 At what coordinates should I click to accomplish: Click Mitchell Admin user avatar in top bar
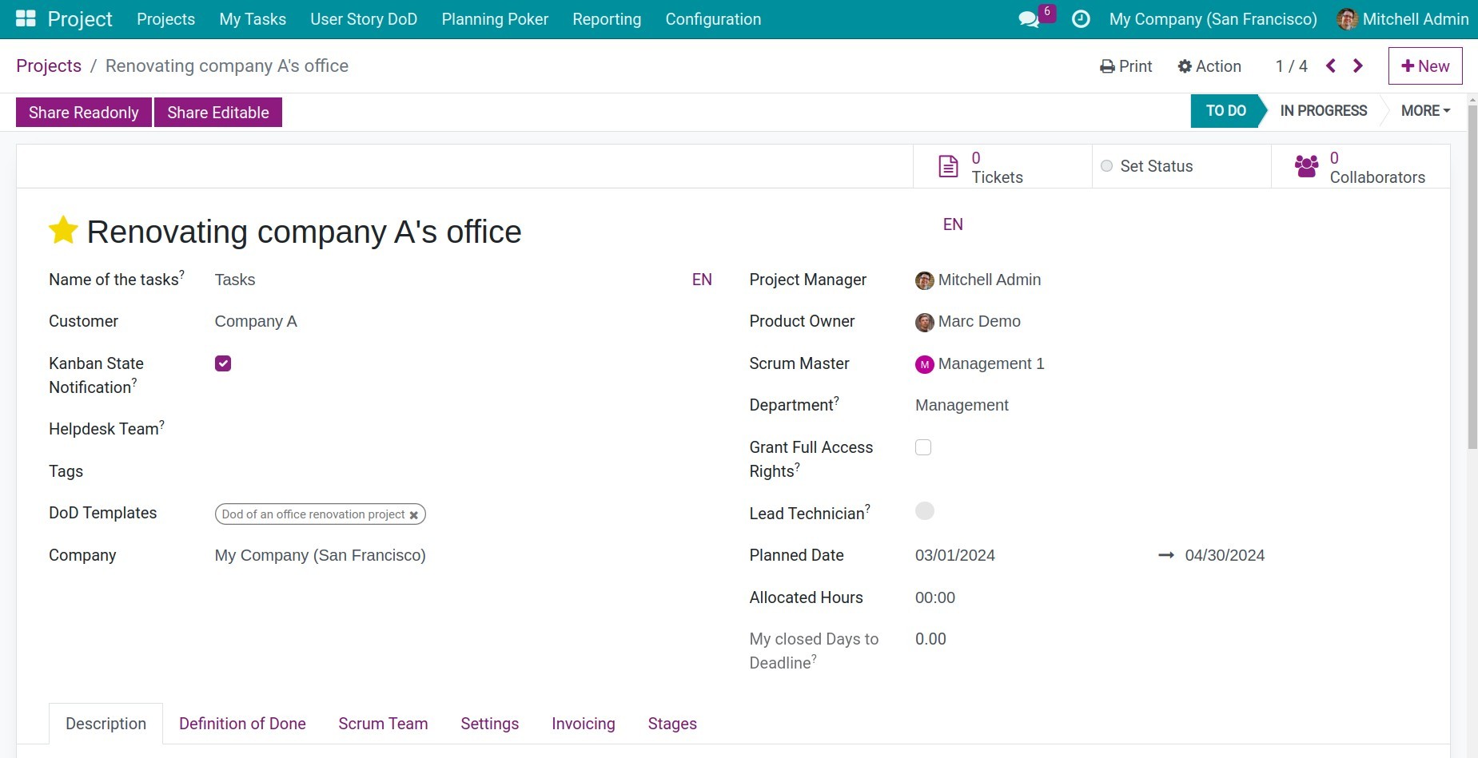[1347, 19]
